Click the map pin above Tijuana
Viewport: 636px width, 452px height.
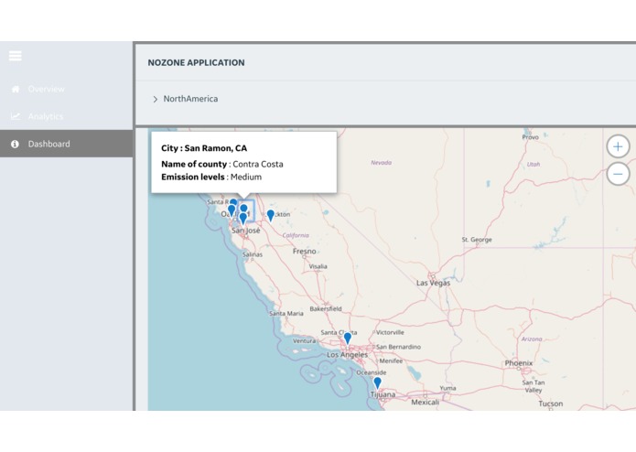[378, 382]
